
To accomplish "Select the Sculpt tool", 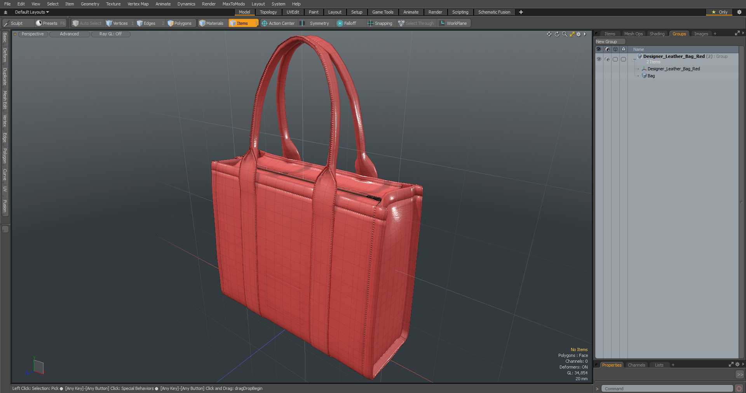I will tap(17, 23).
